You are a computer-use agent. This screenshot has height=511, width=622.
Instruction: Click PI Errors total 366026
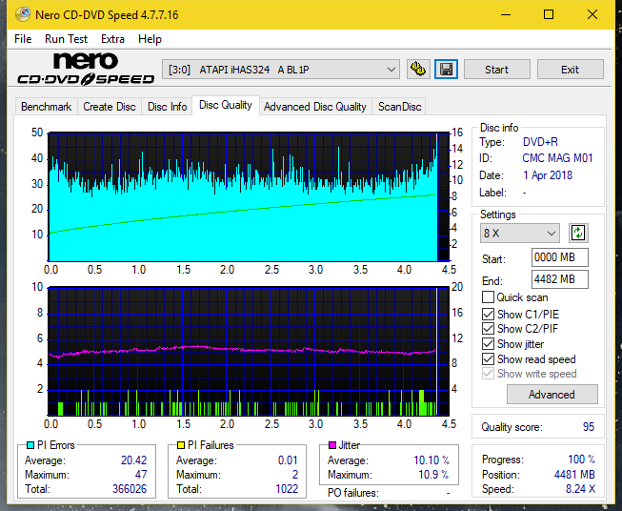(130, 489)
